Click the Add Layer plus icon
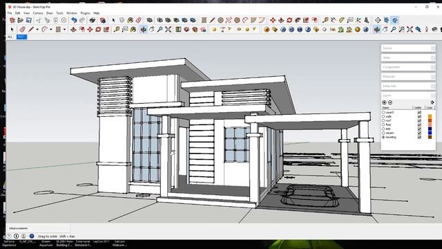Screen dimensions: 442x249 [384, 102]
